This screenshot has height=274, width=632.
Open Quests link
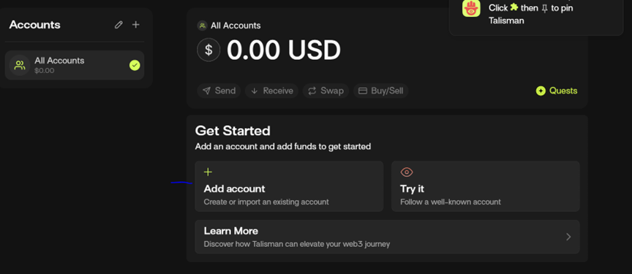click(x=557, y=91)
